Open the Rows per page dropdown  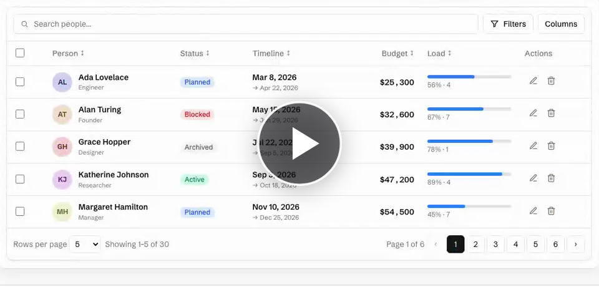tap(85, 244)
